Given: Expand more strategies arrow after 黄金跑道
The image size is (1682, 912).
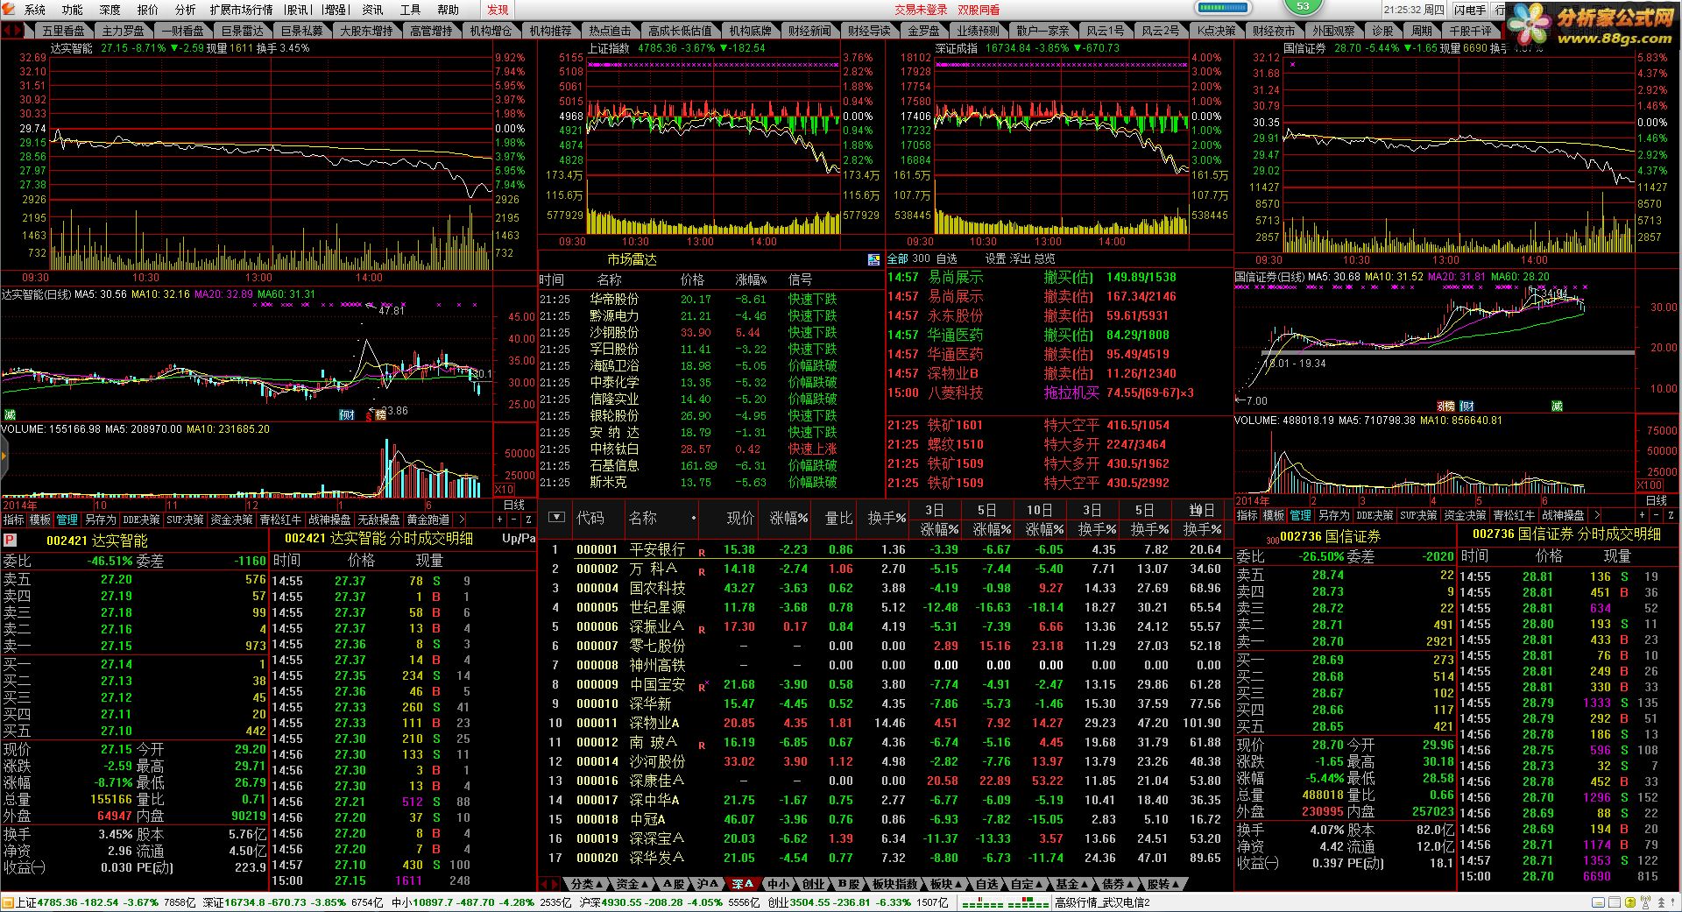Looking at the screenshot, I should tap(462, 520).
